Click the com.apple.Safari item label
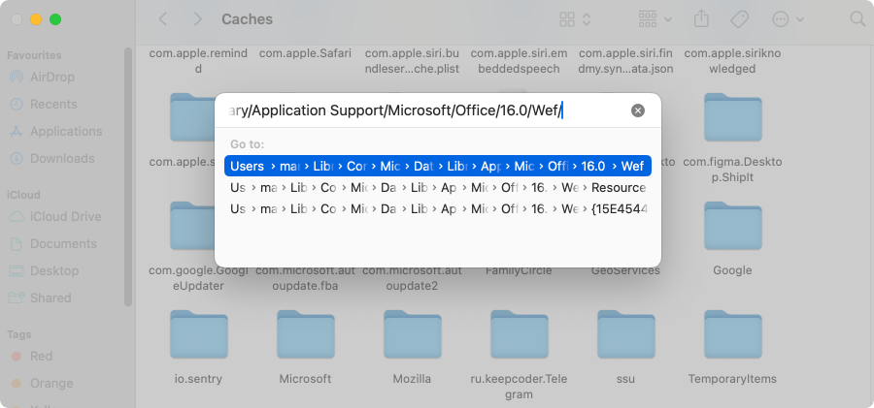The image size is (874, 408). coord(306,53)
